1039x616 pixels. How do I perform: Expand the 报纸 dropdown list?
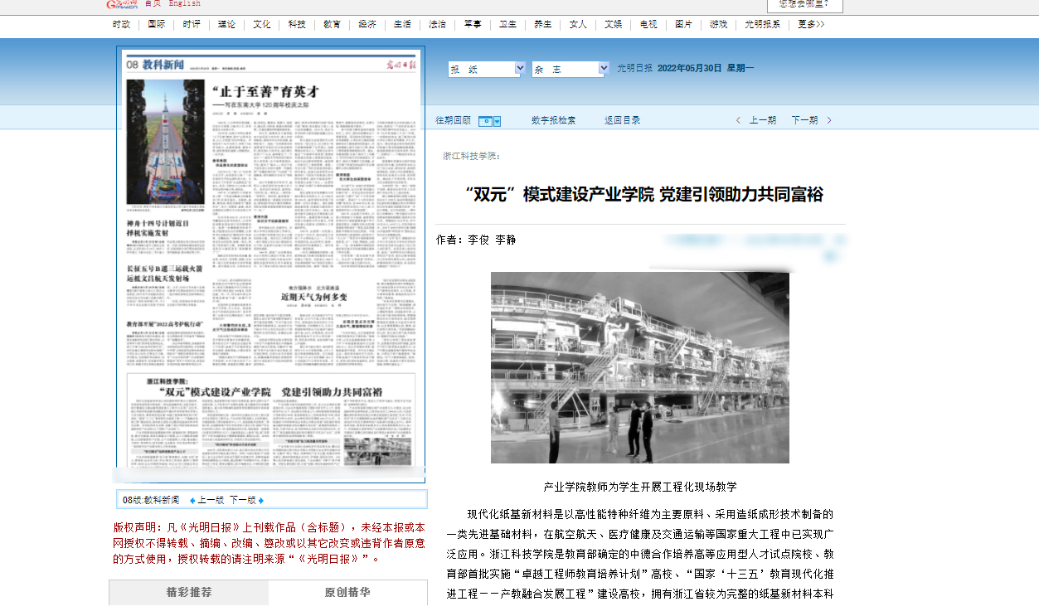(x=520, y=69)
